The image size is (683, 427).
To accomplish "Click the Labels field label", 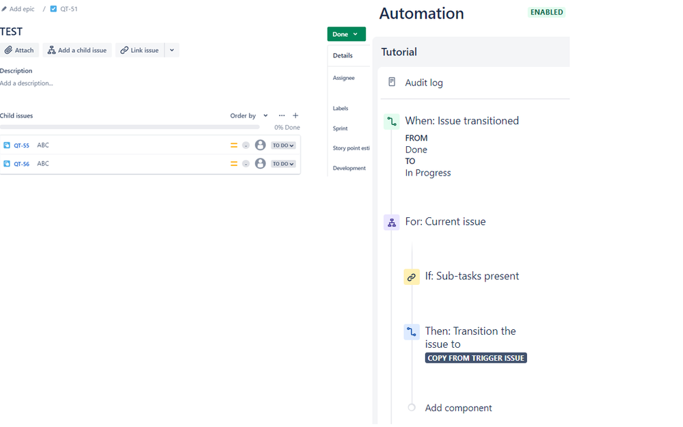I will click(340, 109).
